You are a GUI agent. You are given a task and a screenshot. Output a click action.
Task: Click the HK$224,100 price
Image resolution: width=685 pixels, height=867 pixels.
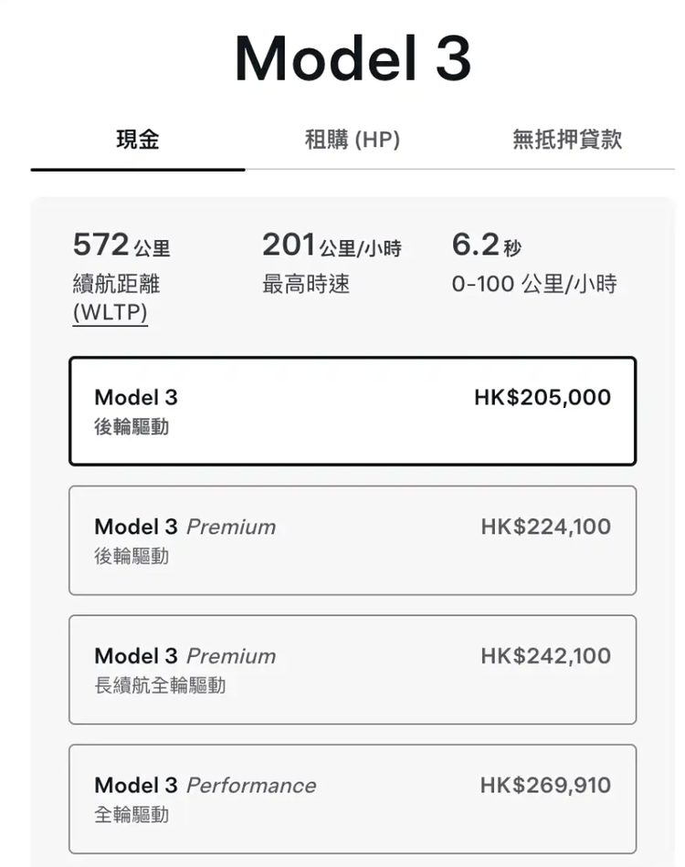(x=545, y=527)
